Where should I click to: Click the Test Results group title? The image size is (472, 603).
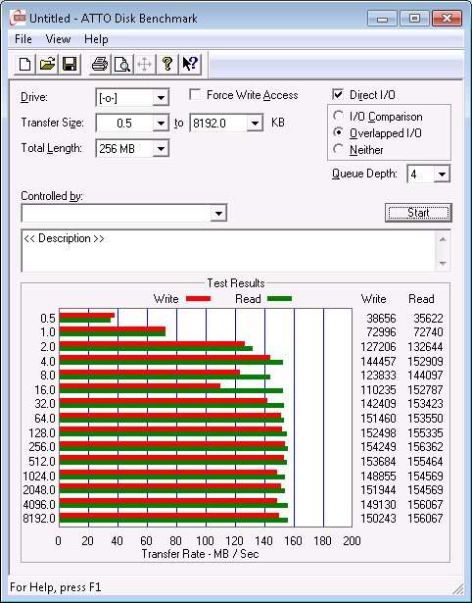point(236,283)
